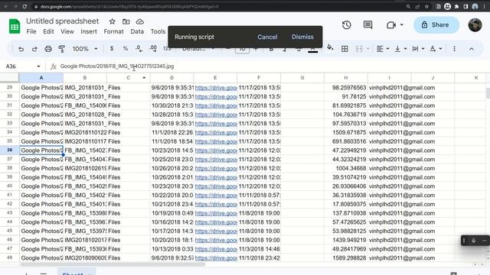The height and width of the screenshot is (275, 490).
Task: Open the Data menu
Action: pos(137,31)
